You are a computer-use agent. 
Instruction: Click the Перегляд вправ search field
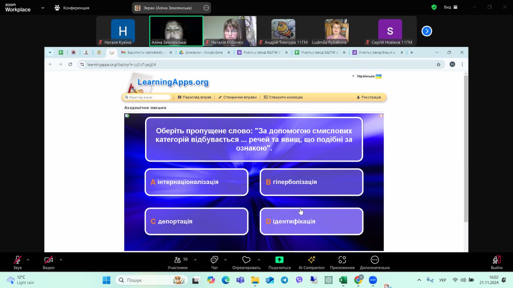click(x=147, y=97)
